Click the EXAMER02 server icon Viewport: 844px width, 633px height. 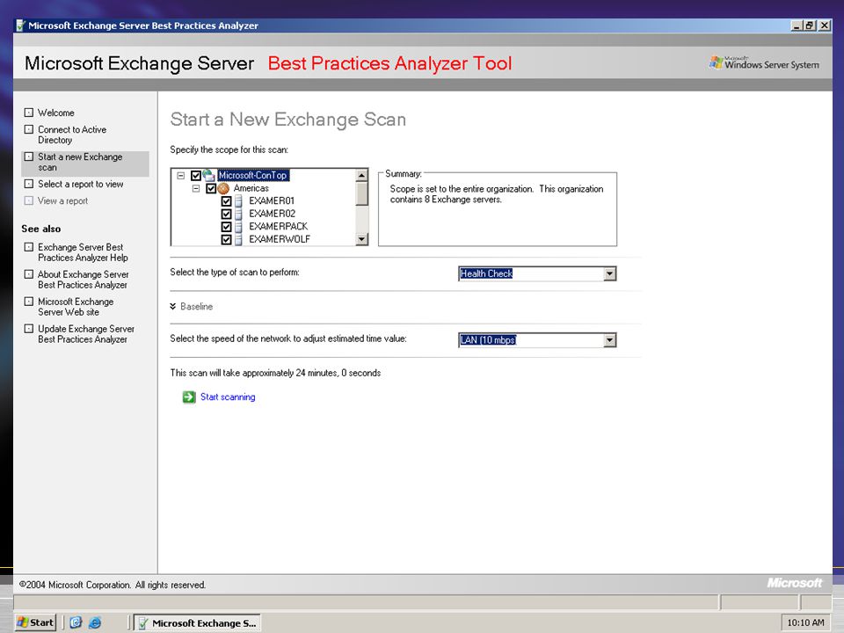click(238, 214)
